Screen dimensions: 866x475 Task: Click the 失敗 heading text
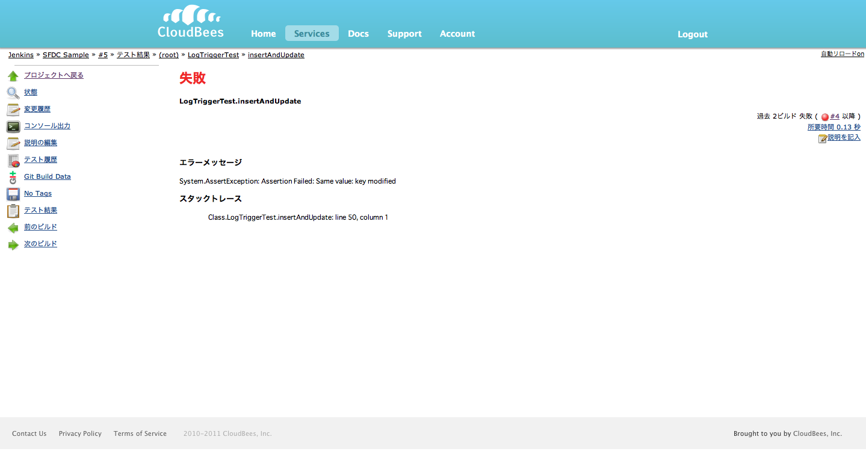point(193,78)
